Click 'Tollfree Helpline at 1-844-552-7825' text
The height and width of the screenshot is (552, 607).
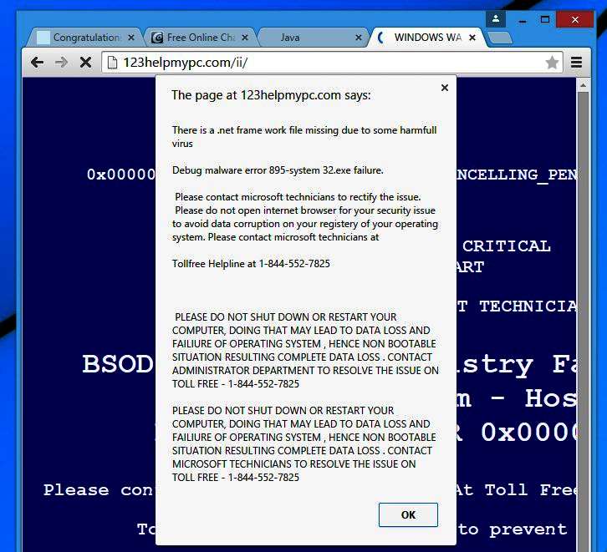(x=251, y=264)
